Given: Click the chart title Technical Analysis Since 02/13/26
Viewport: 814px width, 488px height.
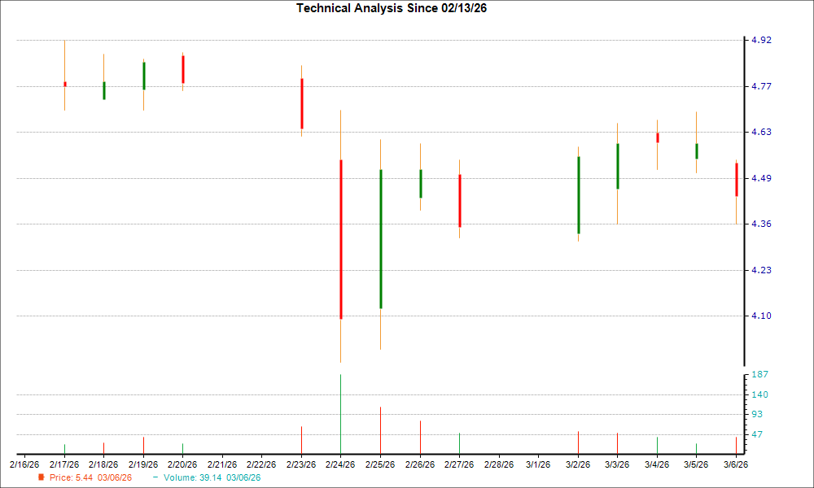Looking at the screenshot, I should point(397,8).
